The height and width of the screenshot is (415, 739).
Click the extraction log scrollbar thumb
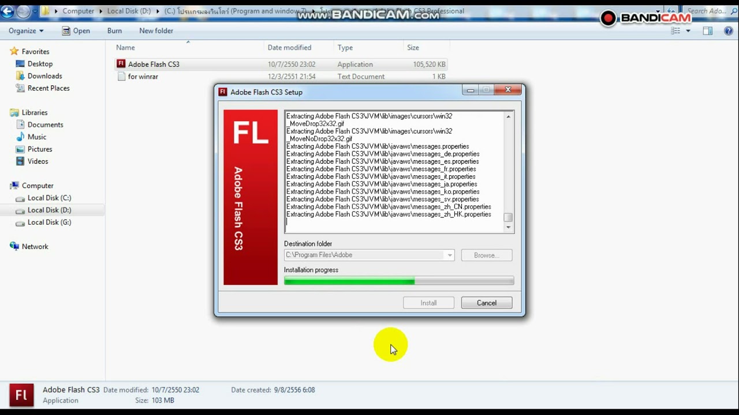click(x=508, y=217)
